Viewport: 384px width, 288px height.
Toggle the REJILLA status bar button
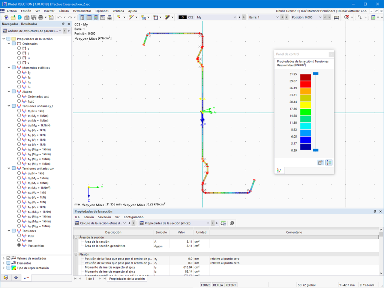pos(217,285)
